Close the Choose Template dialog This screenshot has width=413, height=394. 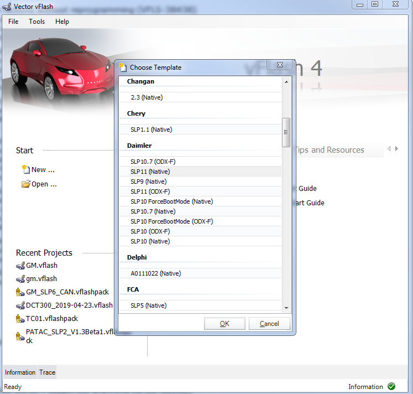(x=280, y=65)
